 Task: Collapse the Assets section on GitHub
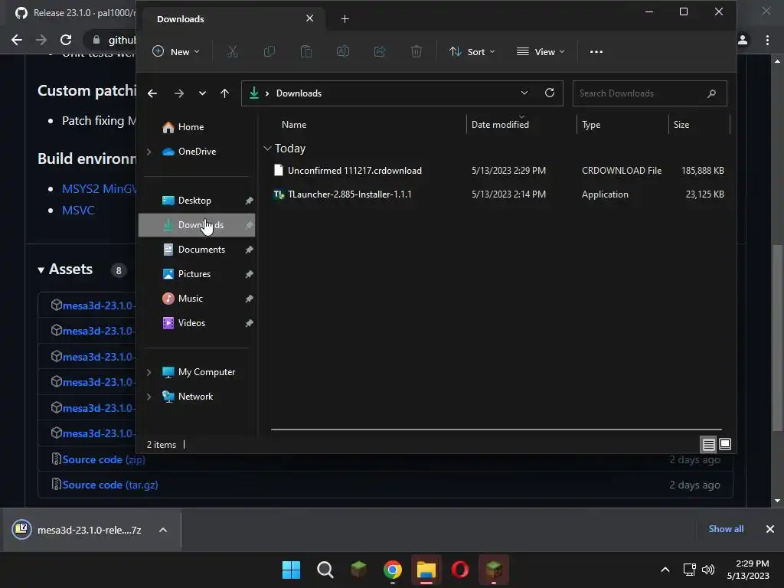pos(41,270)
